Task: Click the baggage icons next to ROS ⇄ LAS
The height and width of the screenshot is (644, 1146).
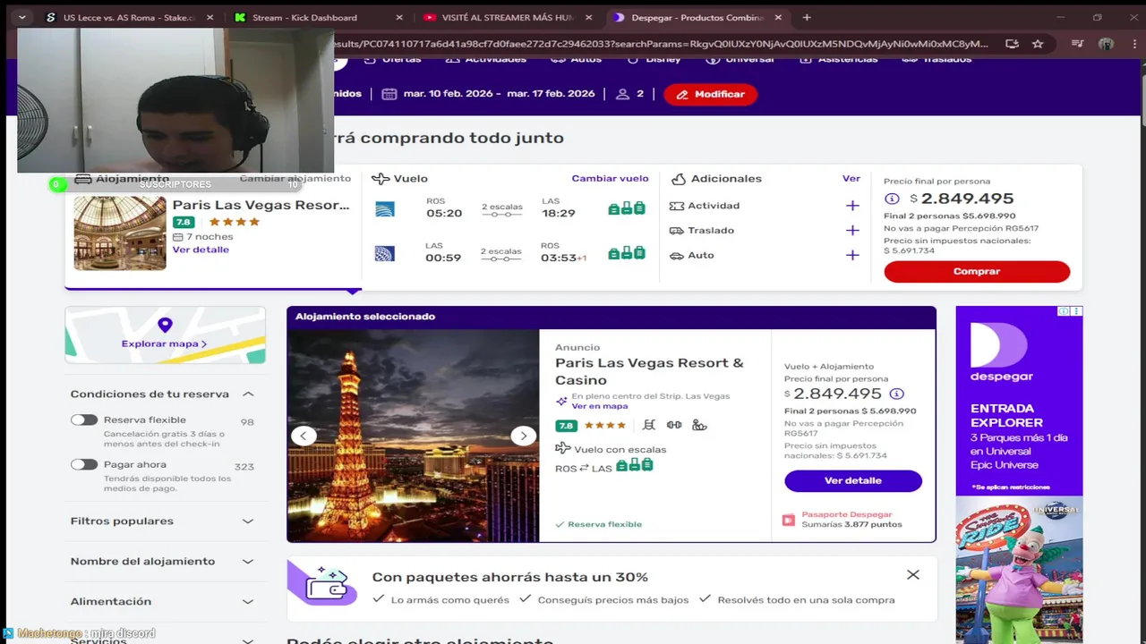Action: click(634, 465)
